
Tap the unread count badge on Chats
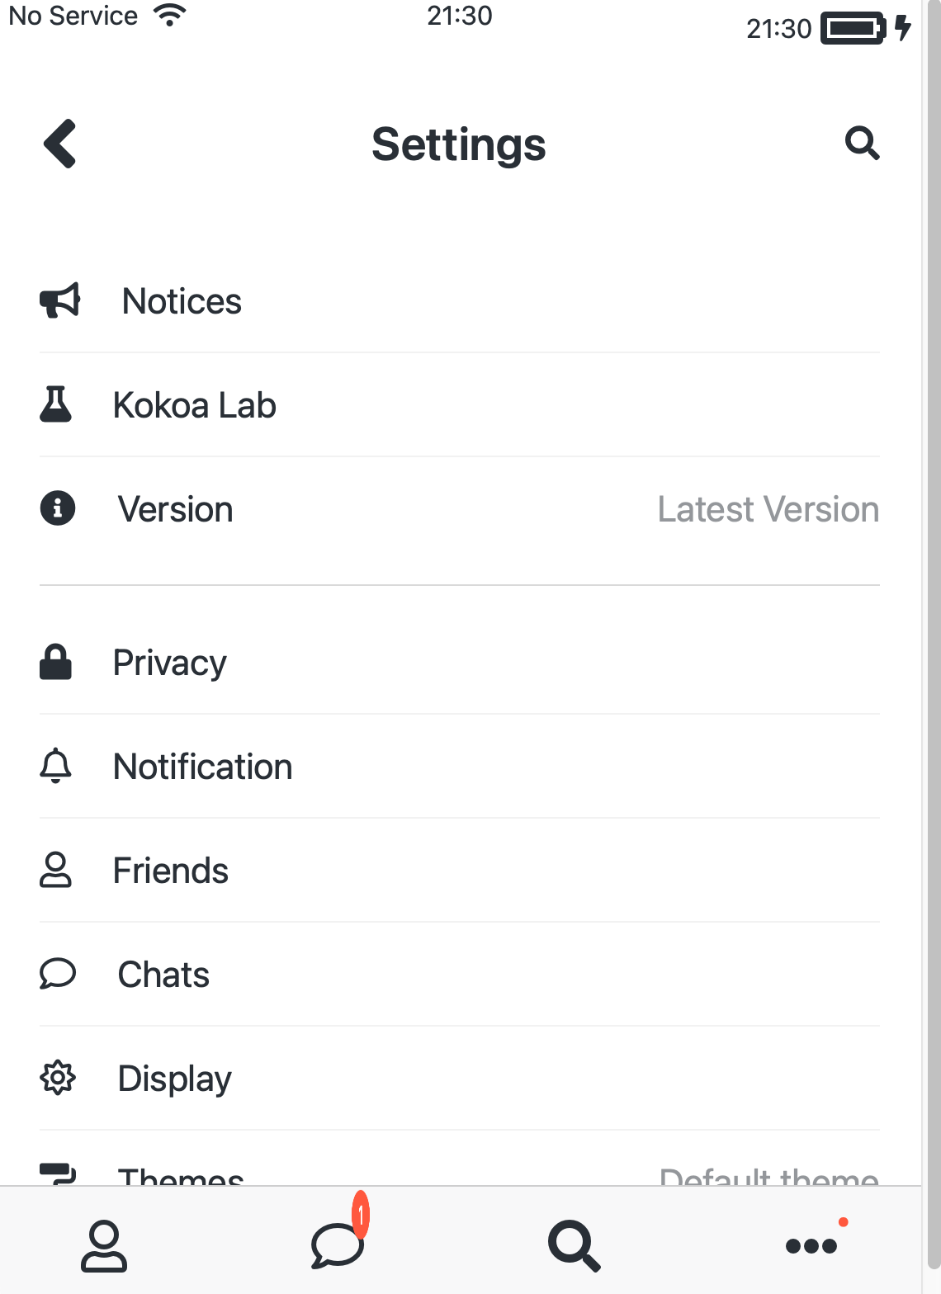point(361,1213)
